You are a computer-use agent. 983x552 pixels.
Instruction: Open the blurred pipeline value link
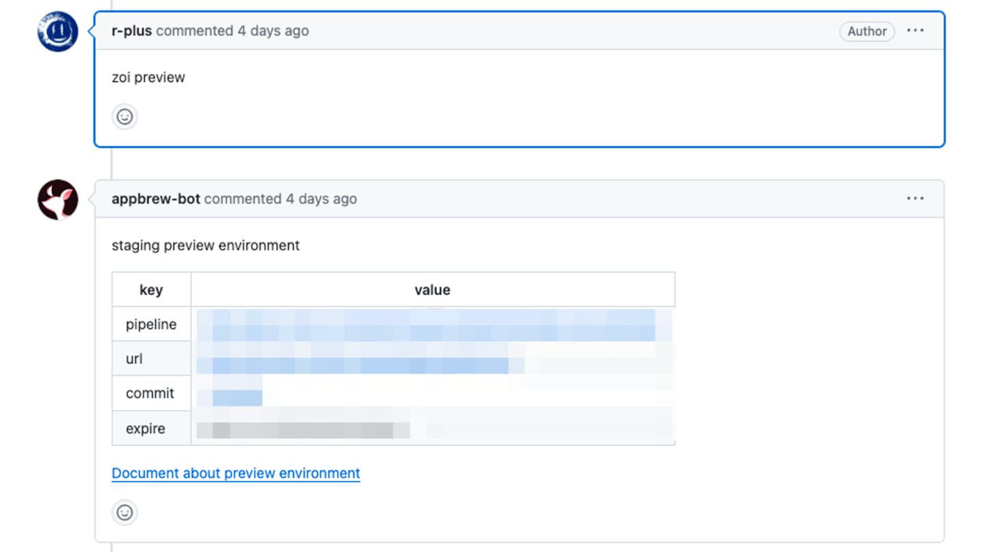coord(426,325)
